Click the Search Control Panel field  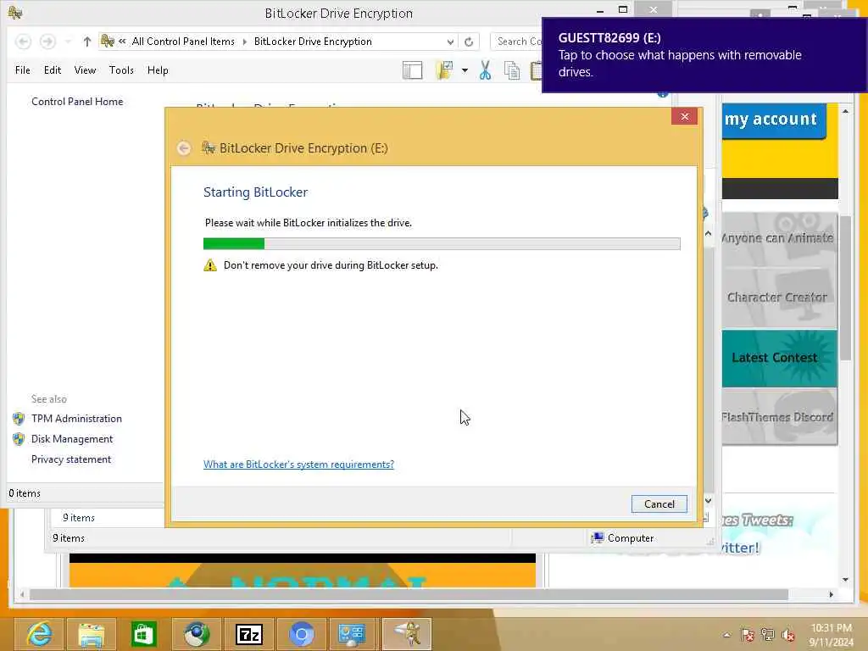click(518, 42)
